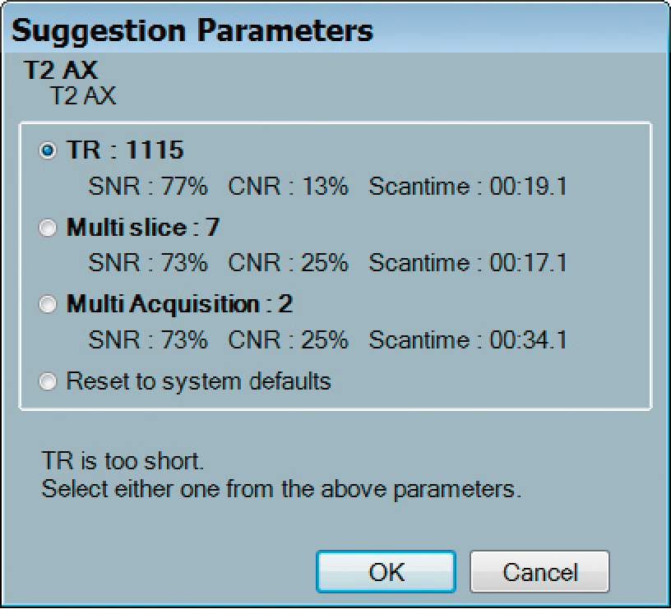Viewport: 671px width, 609px height.
Task: Click the 'Select either one' instruction text
Action: coord(281,489)
